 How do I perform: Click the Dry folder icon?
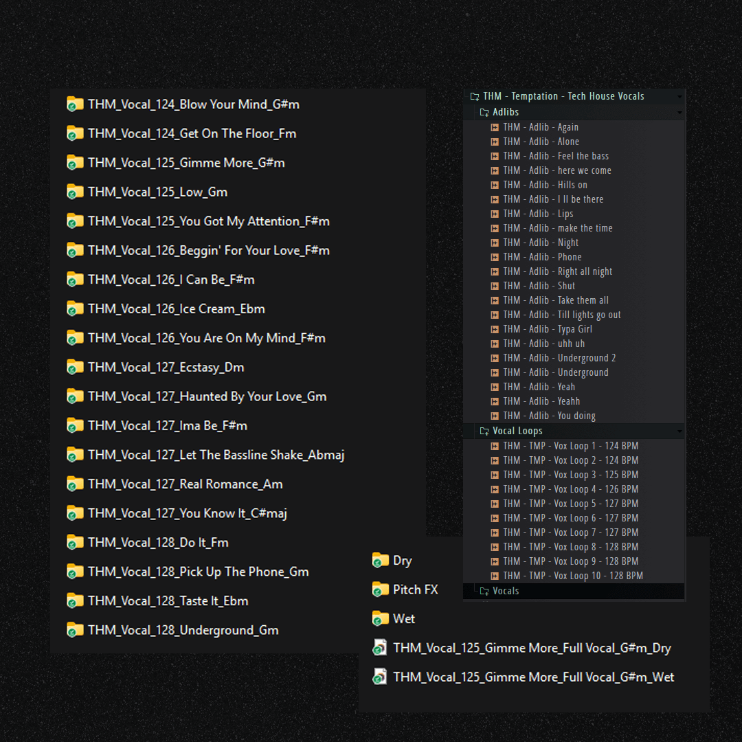[x=380, y=561]
